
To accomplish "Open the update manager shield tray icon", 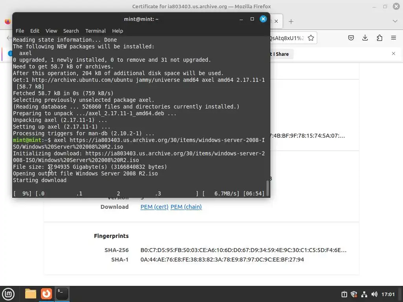I will click(354, 294).
